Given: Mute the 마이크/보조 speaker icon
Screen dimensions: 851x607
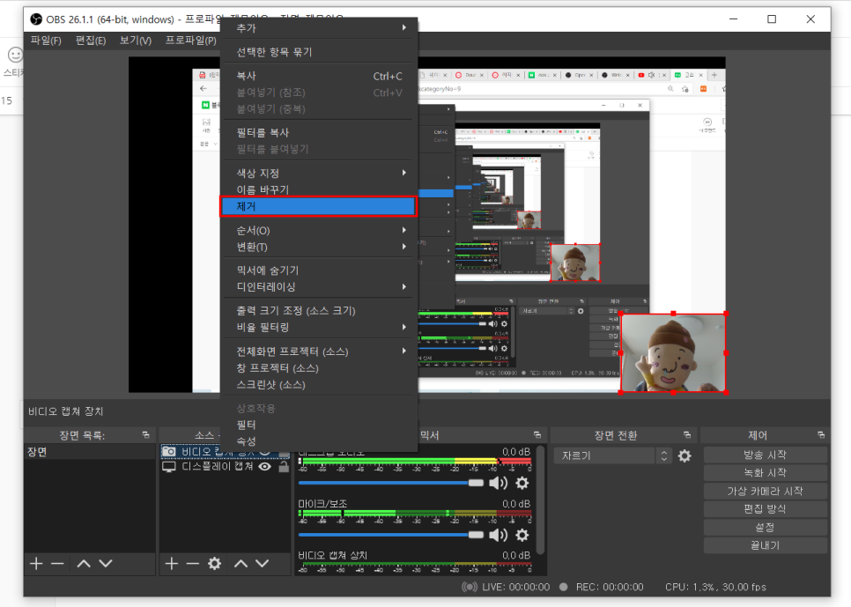Looking at the screenshot, I should [x=498, y=535].
